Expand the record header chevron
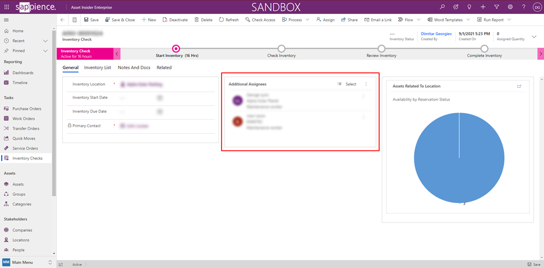 [x=534, y=37]
